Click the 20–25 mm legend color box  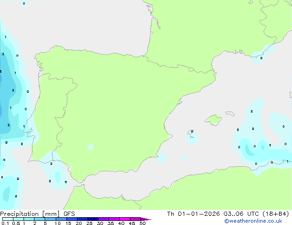click(x=82, y=219)
